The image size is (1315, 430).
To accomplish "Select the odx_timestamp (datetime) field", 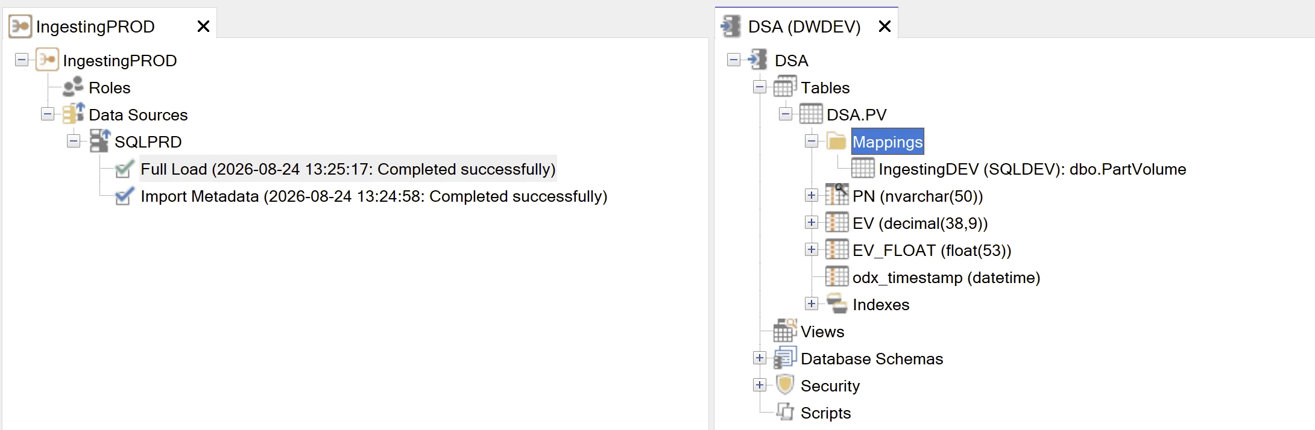I will pyautogui.click(x=946, y=278).
